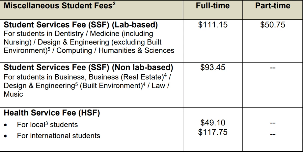Image resolution: width=303 pixels, height=152 pixels.
Task: Click the Music text in non lab-based row
Action: (13, 94)
